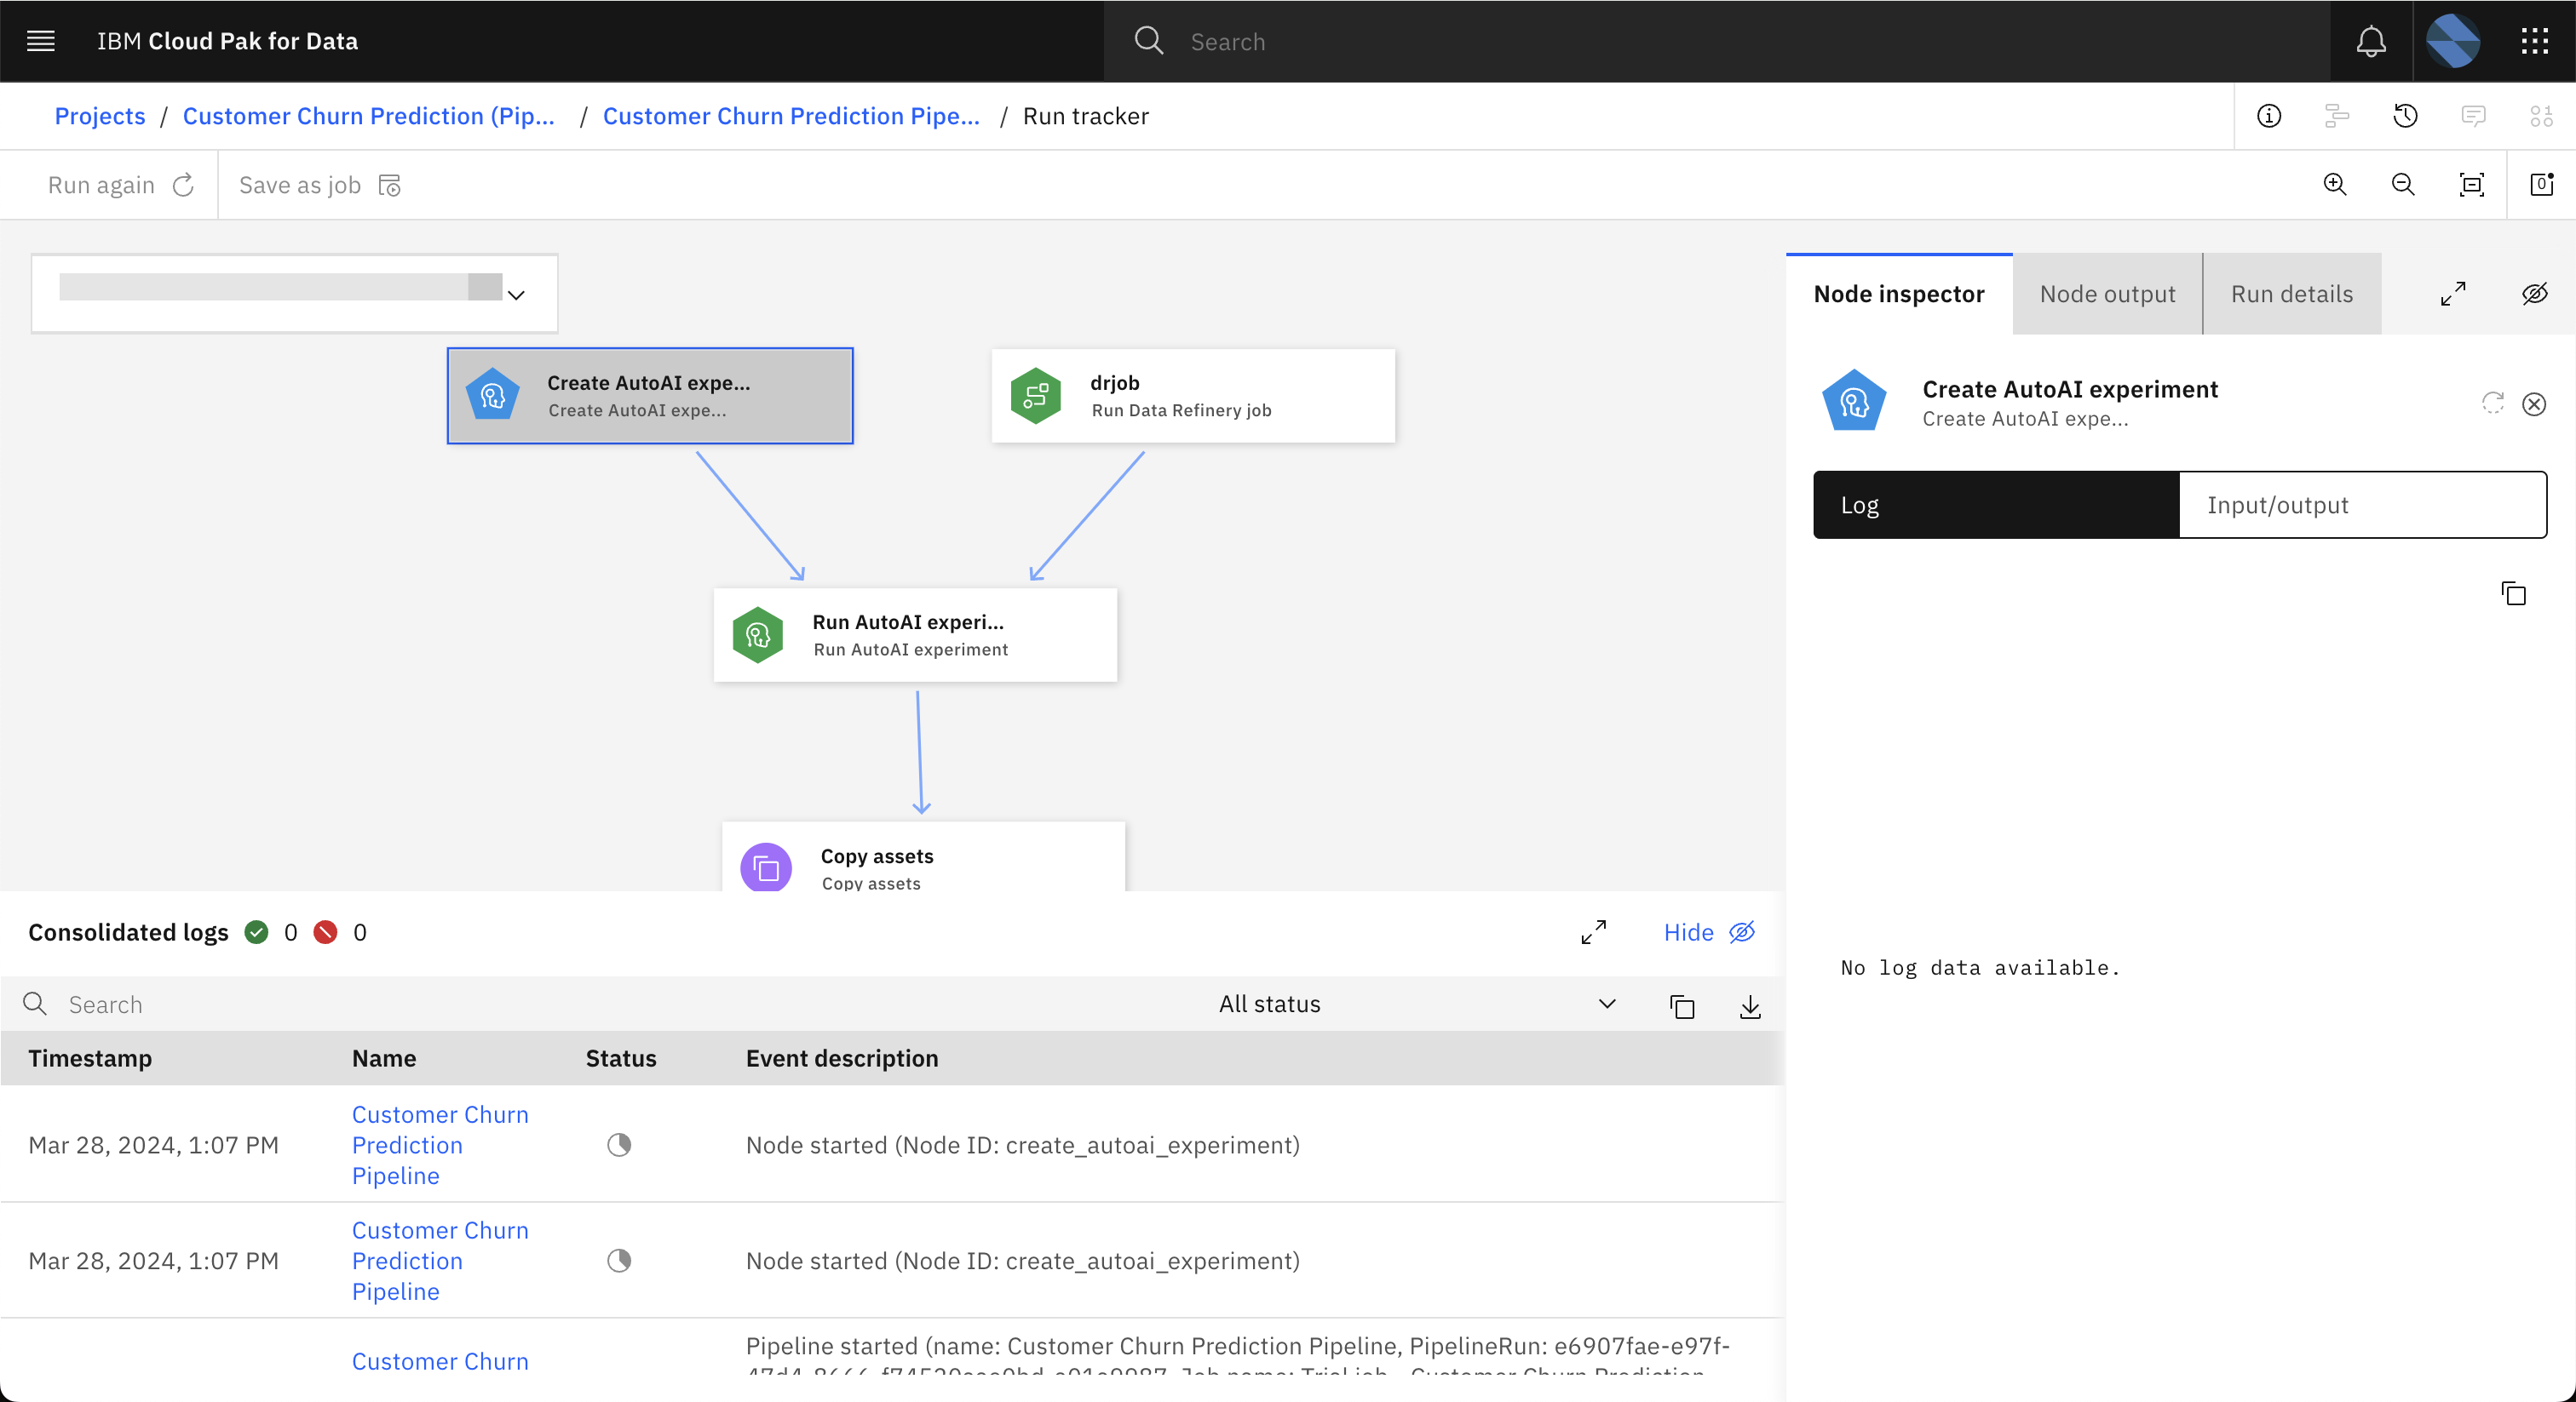Select the Run AutoAI experiment node
This screenshot has height=1402, width=2576.
pyautogui.click(x=915, y=634)
